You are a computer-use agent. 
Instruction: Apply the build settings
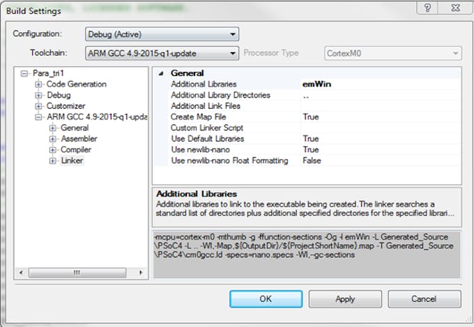tap(345, 299)
